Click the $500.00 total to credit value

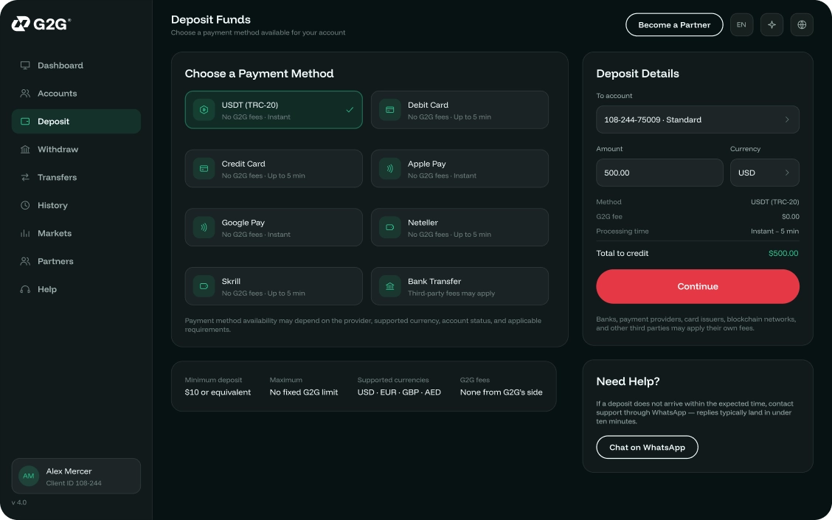pos(783,254)
